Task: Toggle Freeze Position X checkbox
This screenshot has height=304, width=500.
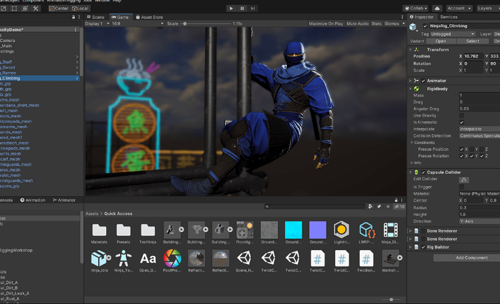Action: [x=461, y=149]
